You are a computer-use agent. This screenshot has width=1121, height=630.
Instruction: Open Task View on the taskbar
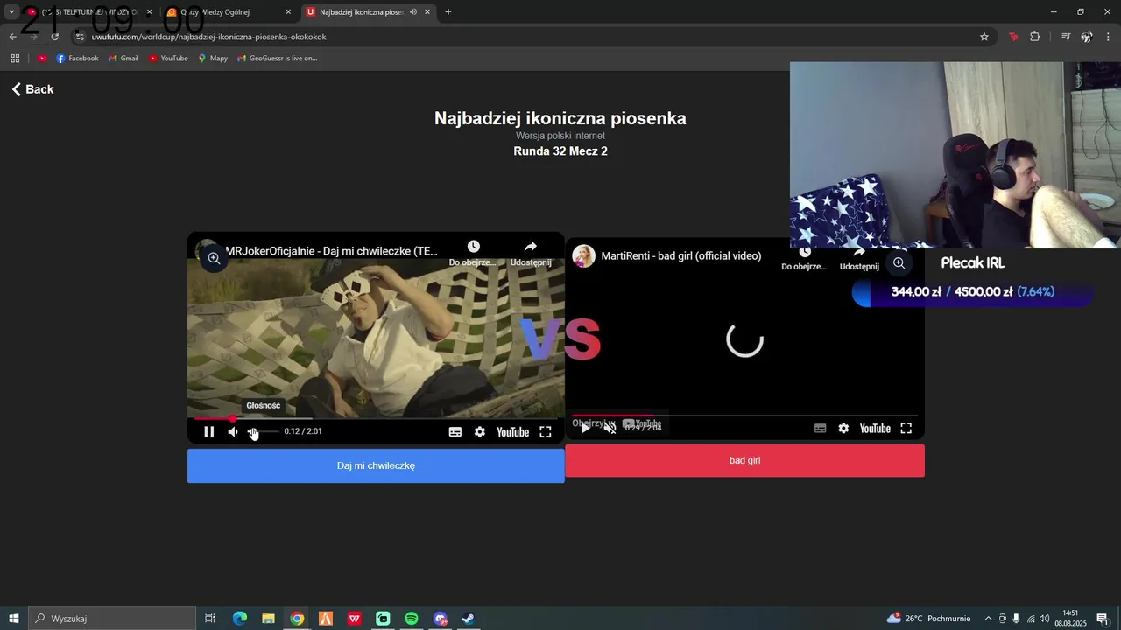[x=210, y=619]
